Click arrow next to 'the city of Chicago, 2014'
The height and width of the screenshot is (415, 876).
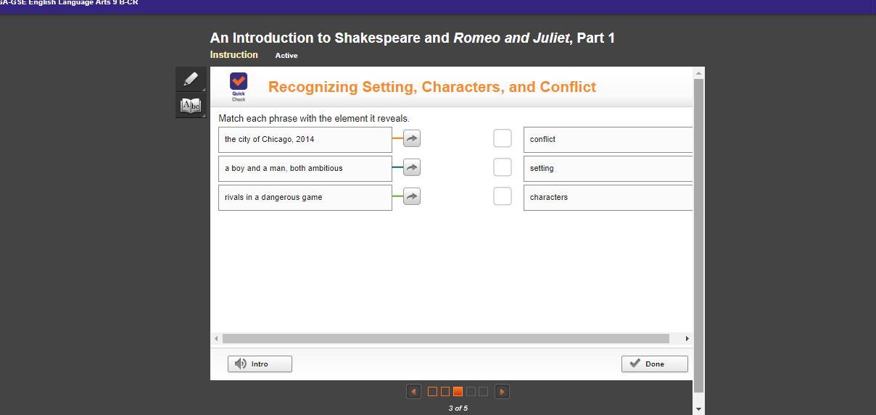click(x=412, y=138)
